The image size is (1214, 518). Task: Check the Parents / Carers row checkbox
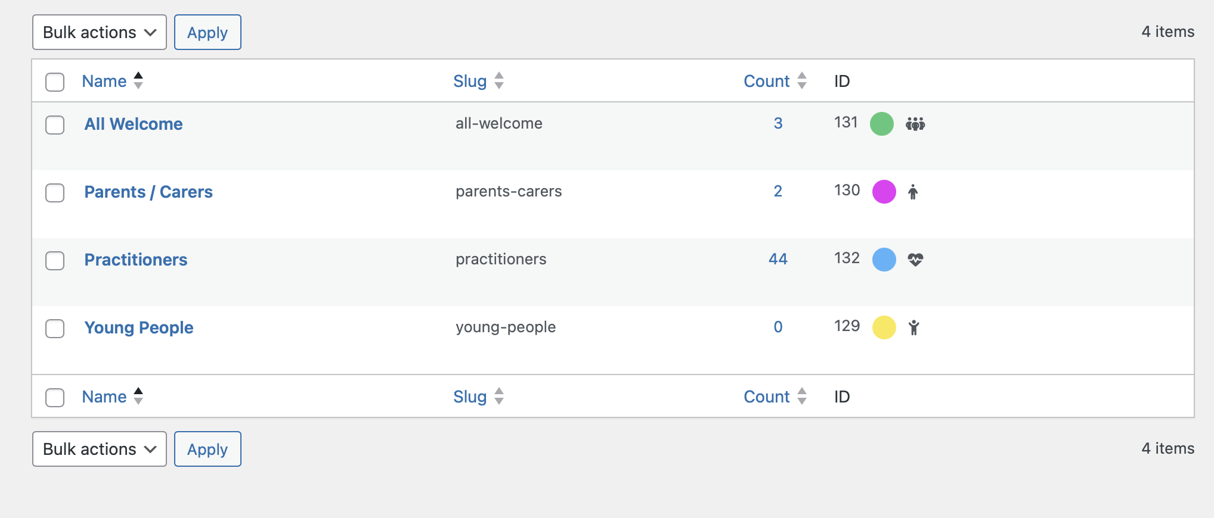pos(55,193)
